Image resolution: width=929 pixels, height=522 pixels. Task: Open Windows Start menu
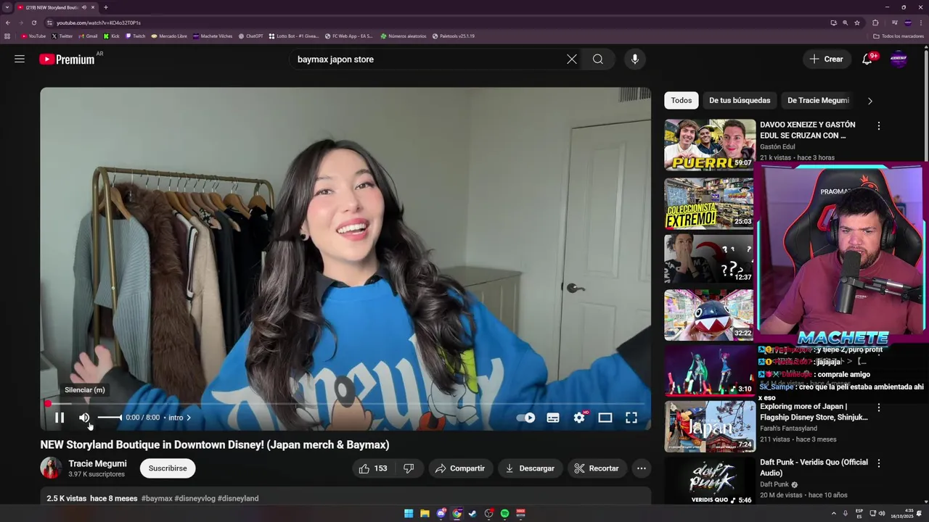point(409,513)
